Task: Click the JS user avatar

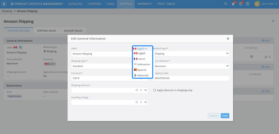Action: tap(257, 4)
